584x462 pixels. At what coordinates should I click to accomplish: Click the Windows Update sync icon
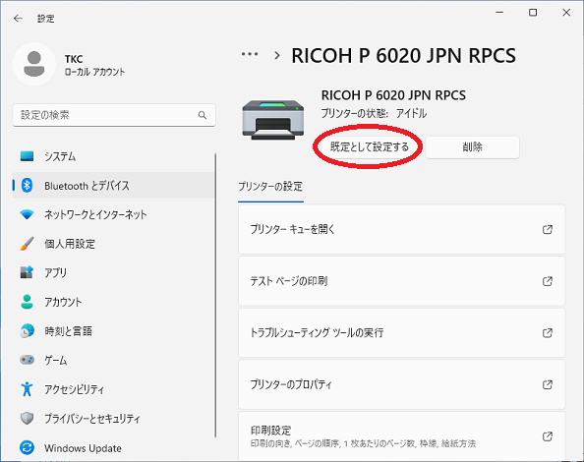[27, 447]
